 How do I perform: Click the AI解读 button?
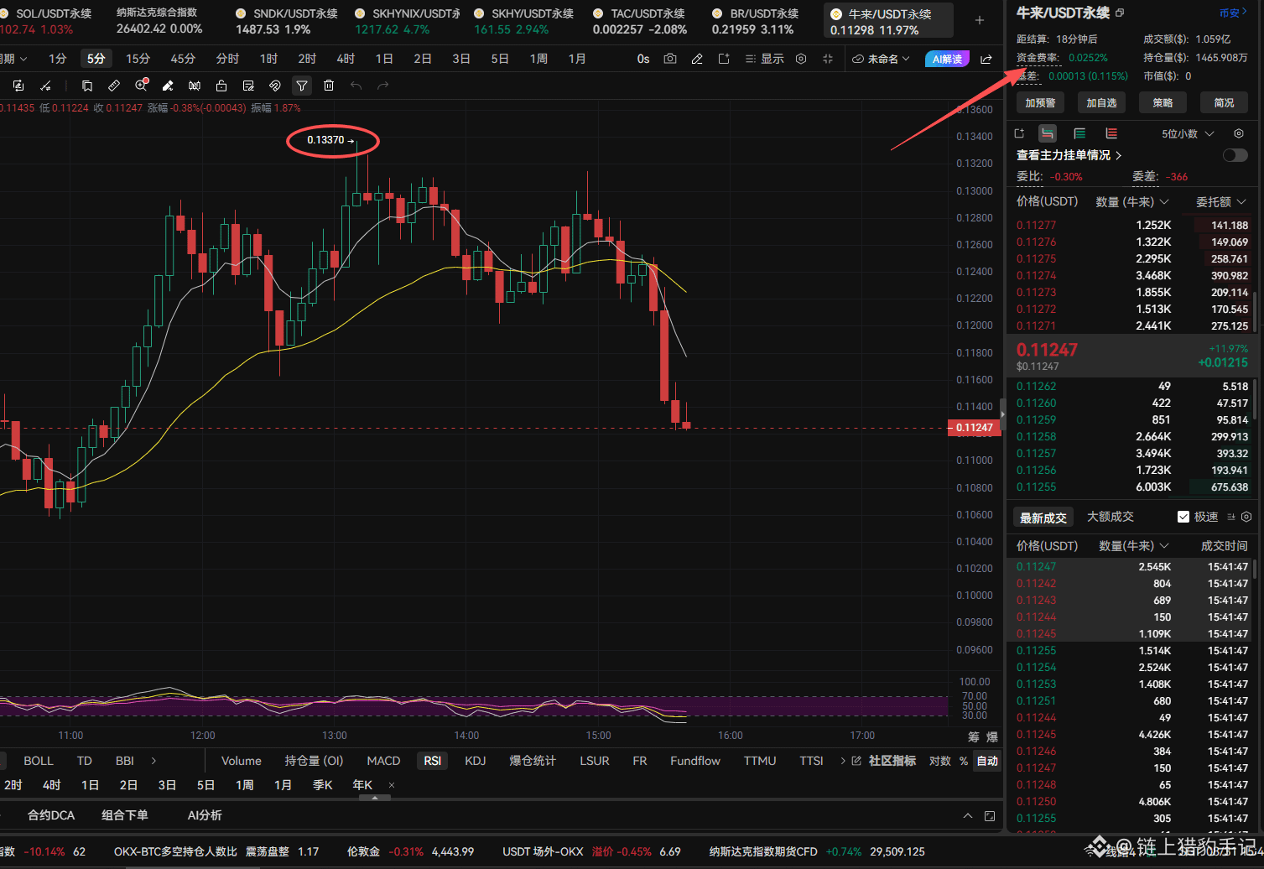[947, 59]
